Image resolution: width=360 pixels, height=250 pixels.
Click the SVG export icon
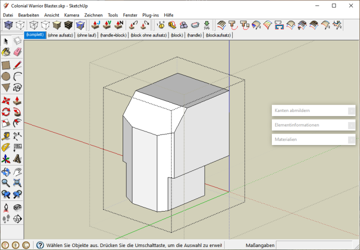pyautogui.click(x=207, y=25)
